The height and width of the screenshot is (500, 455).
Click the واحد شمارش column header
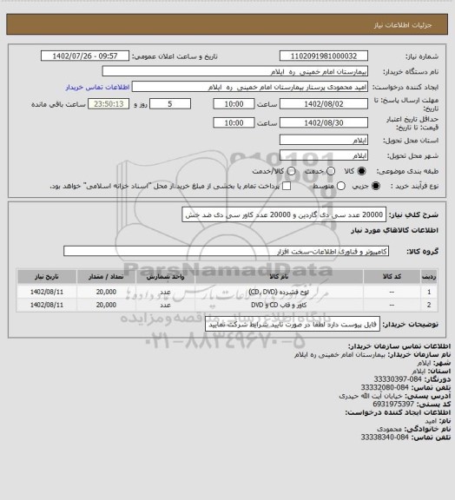pyautogui.click(x=165, y=277)
